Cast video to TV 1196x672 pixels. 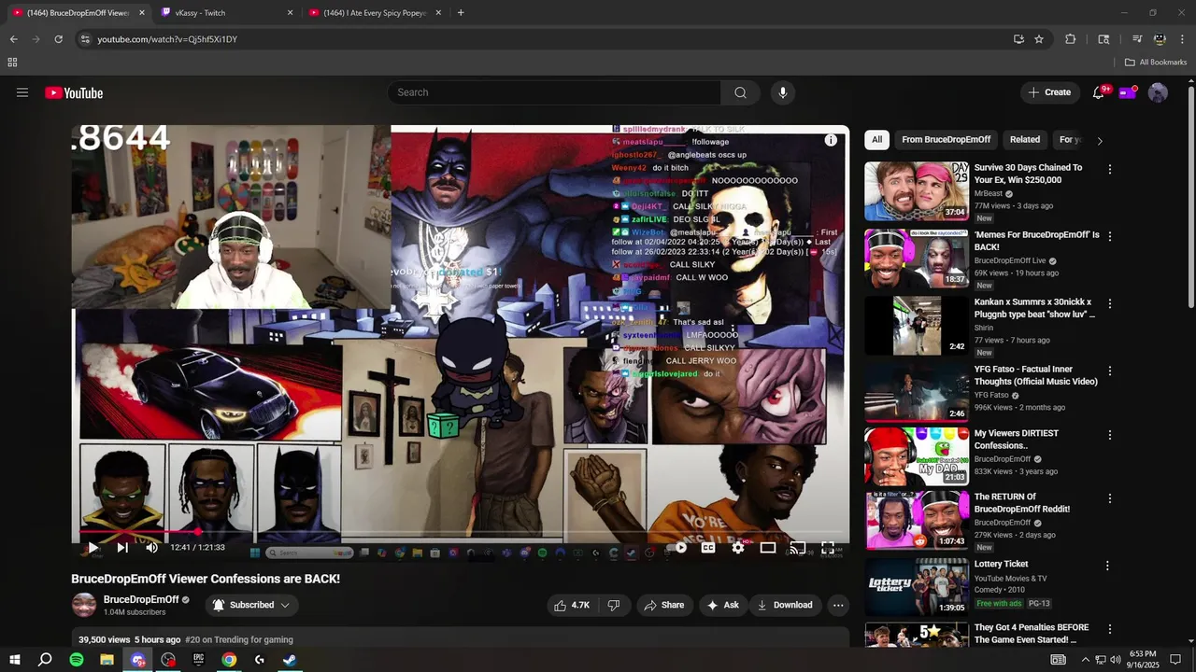click(798, 548)
